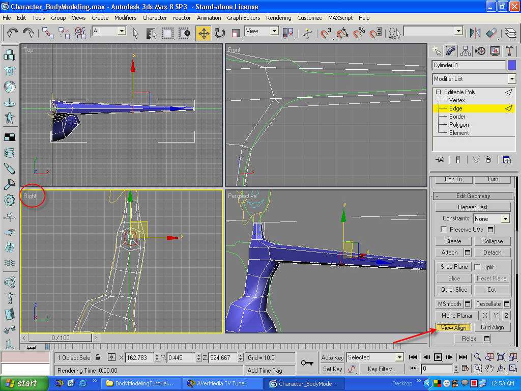Open the Modifiers menu
521x391 pixels.
point(125,18)
